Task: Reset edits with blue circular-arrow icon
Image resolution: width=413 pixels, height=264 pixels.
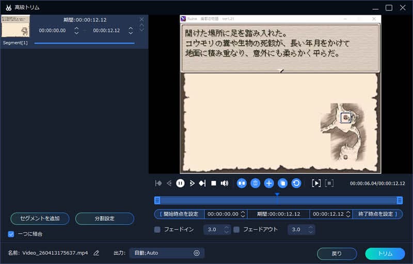Action: 296,183
